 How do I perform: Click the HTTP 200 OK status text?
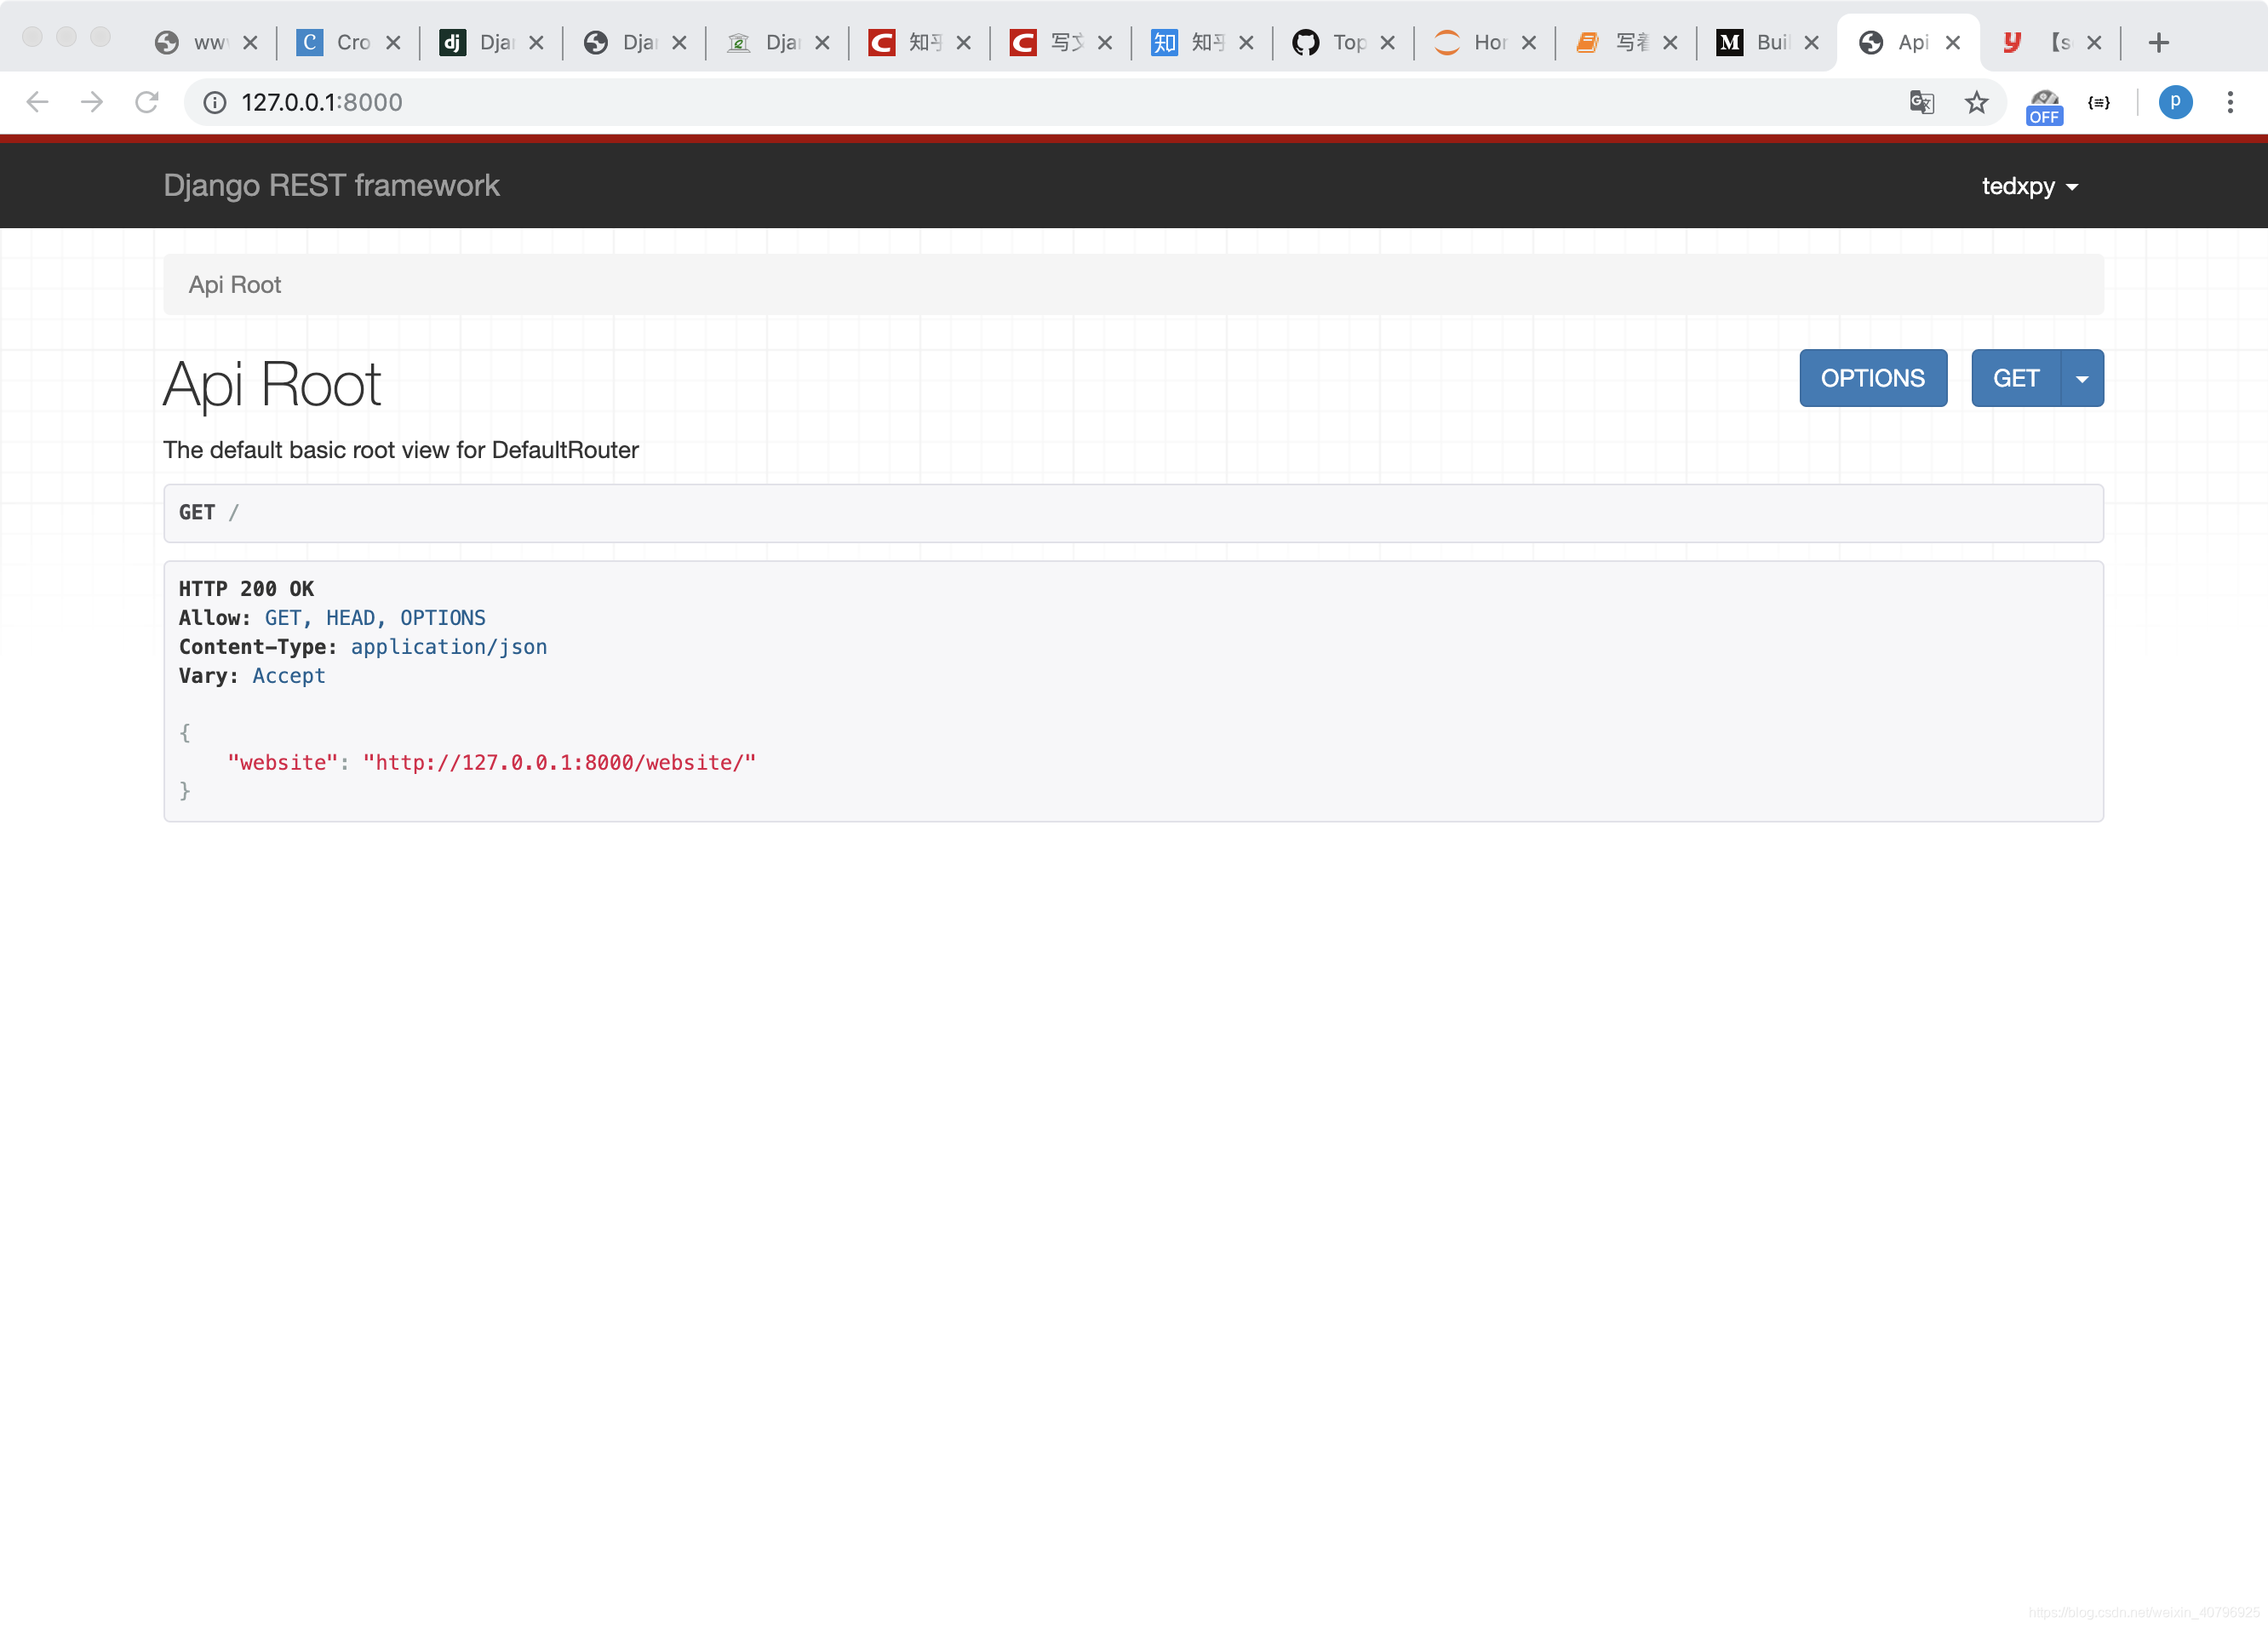click(246, 589)
